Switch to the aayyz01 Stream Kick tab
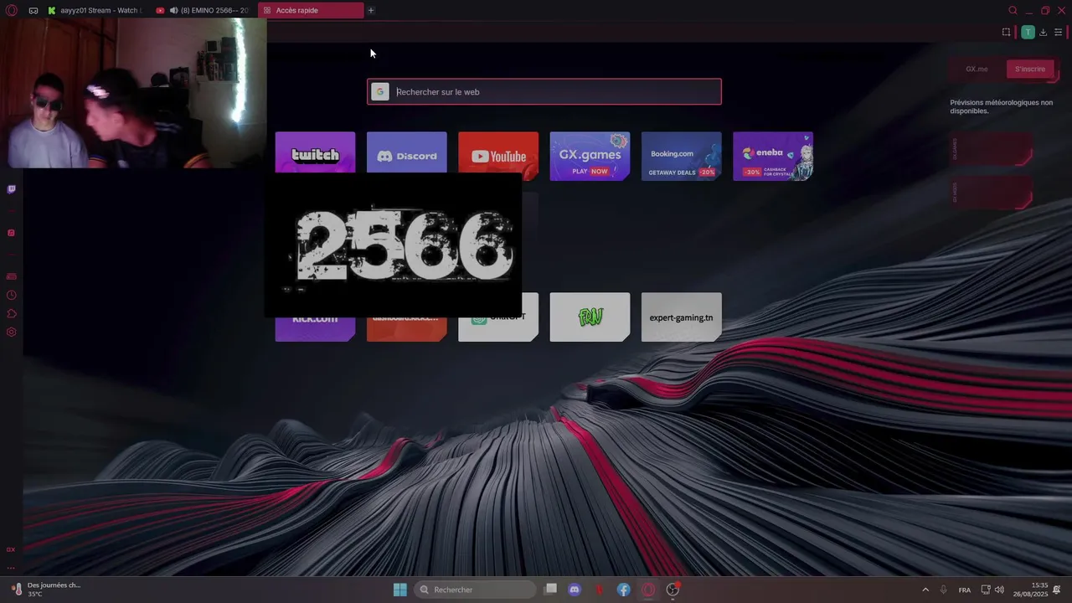Viewport: 1072px width, 603px height. pyautogui.click(x=94, y=10)
